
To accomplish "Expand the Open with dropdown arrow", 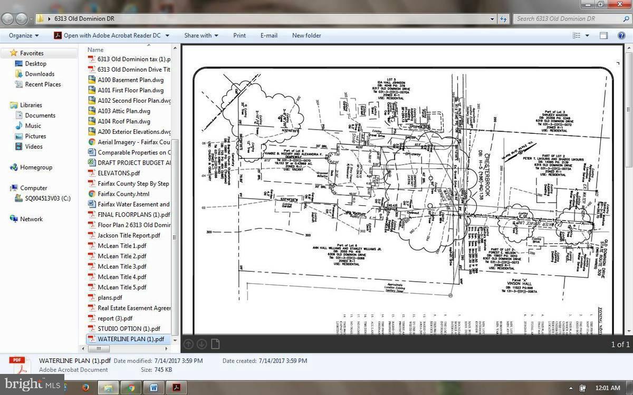I will point(167,35).
